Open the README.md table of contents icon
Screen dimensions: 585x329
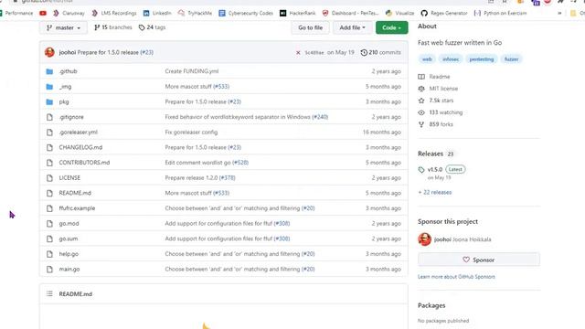point(49,294)
